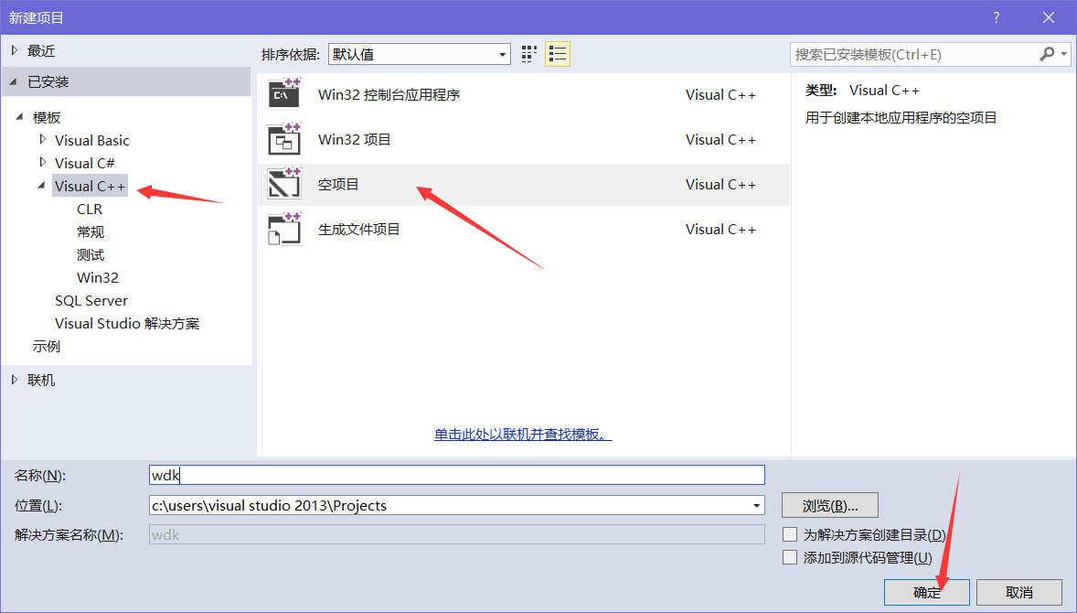Select Win32 项目 template text

pos(355,139)
